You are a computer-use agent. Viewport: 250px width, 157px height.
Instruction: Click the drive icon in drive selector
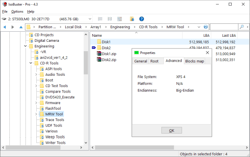pos(4,19)
